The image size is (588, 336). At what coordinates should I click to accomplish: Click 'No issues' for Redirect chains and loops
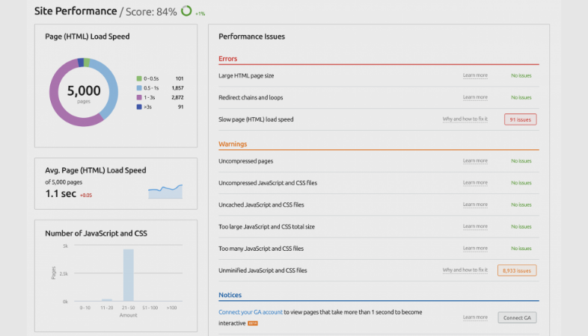(521, 97)
